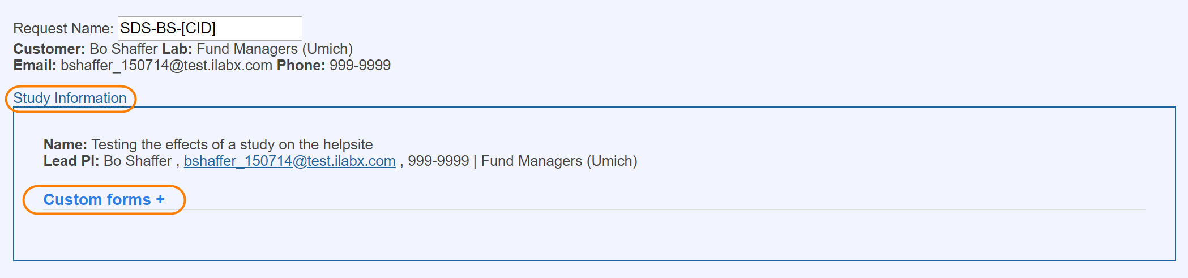Viewport: 1188px width, 278px height.
Task: Click the Request Name label
Action: [x=63, y=28]
